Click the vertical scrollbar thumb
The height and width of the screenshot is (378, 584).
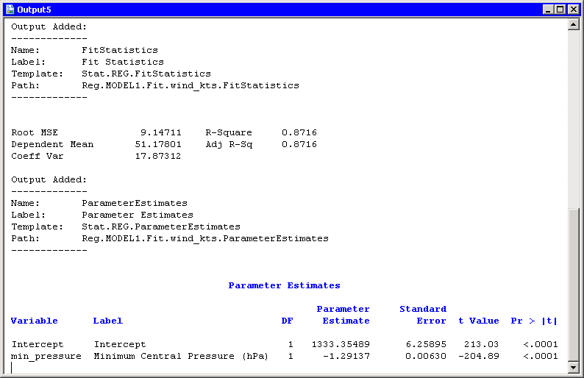(x=574, y=285)
